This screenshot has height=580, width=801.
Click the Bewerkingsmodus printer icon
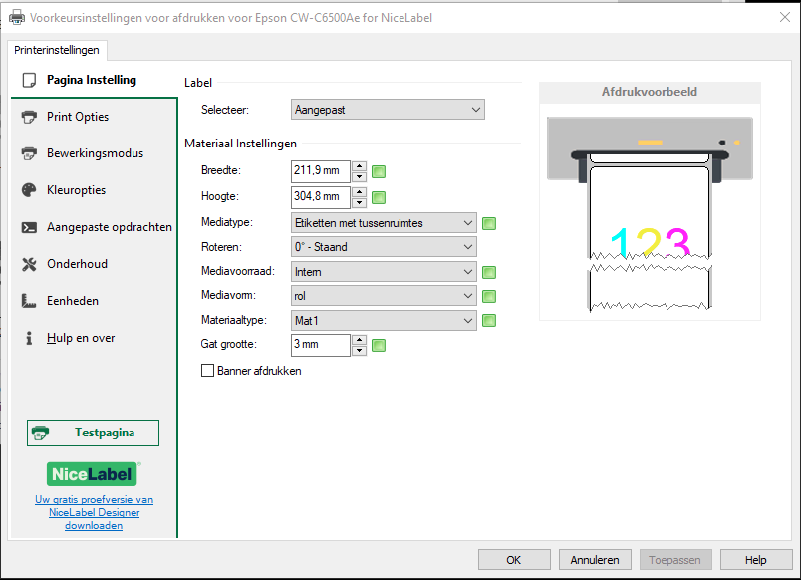tap(29, 153)
